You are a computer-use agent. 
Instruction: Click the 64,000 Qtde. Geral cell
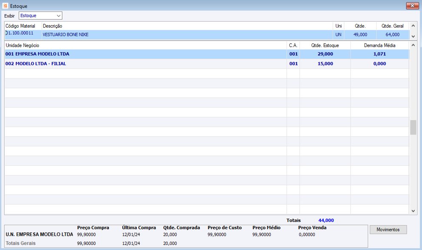pos(393,34)
